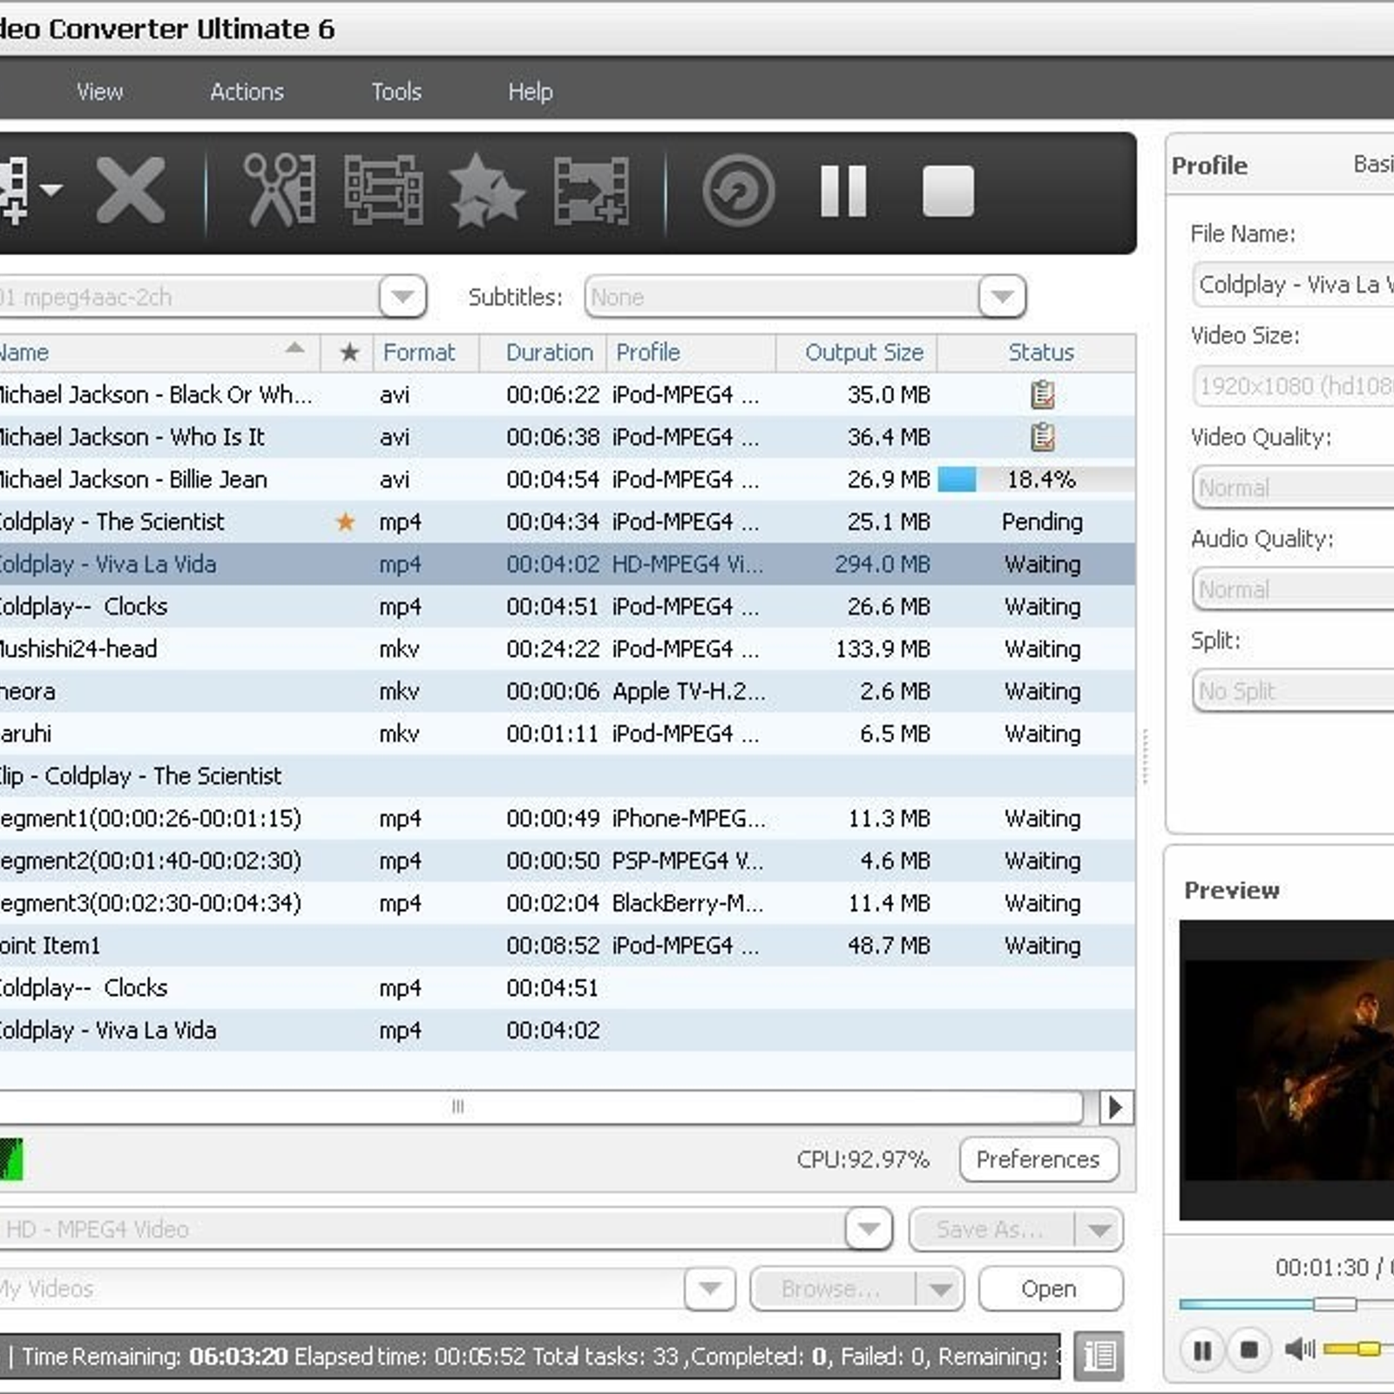Open the Add file dropdown arrow
Image resolution: width=1394 pixels, height=1394 pixels.
coord(51,189)
